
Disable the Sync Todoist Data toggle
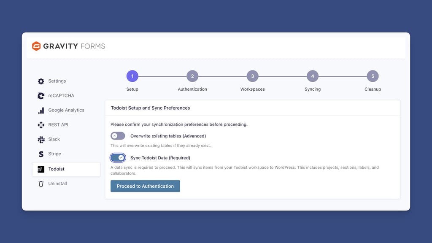pyautogui.click(x=118, y=157)
